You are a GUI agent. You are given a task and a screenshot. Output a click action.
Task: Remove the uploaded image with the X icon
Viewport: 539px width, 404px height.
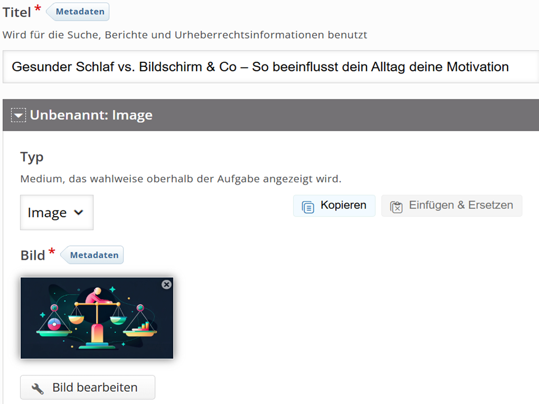166,284
